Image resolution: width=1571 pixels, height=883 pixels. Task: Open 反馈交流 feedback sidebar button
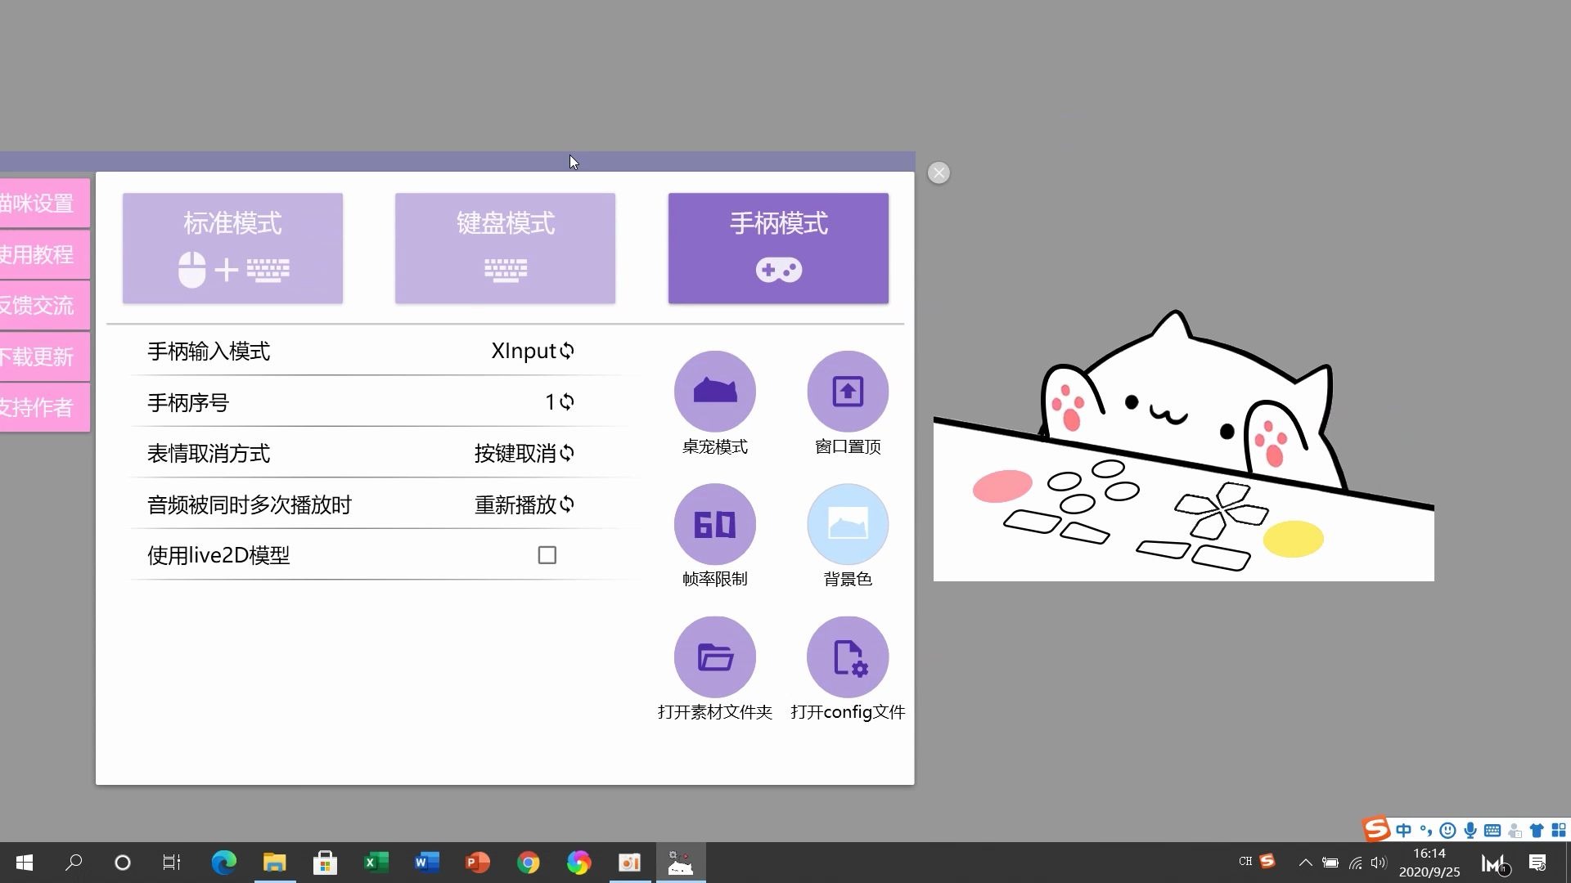[x=44, y=306]
